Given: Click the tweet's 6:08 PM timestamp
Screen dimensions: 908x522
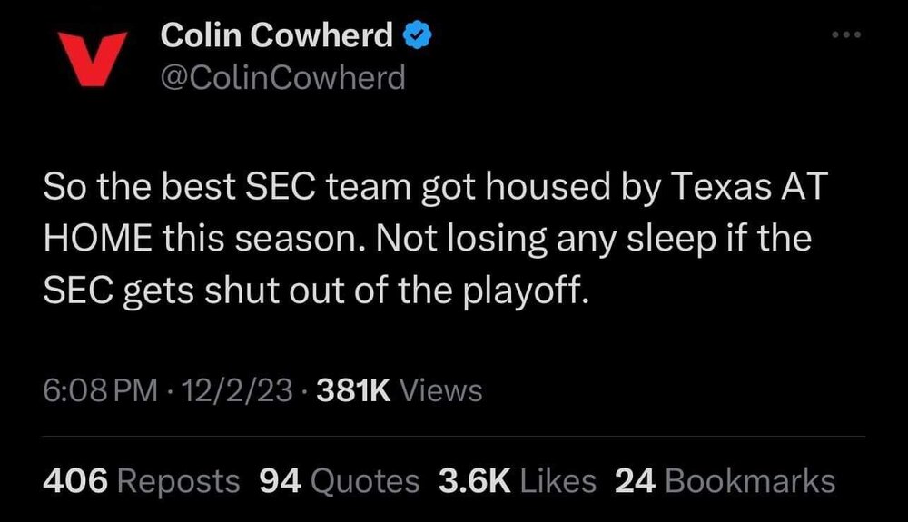Looking at the screenshot, I should coord(101,391).
